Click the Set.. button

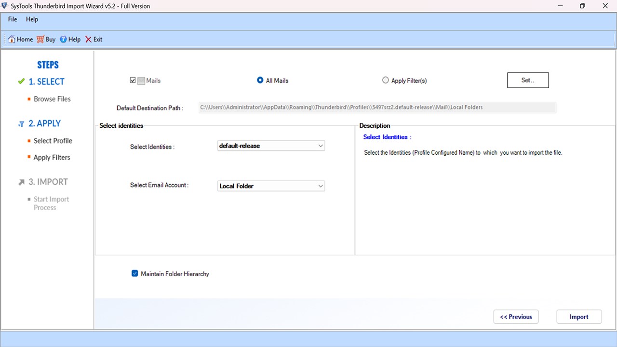[528, 80]
